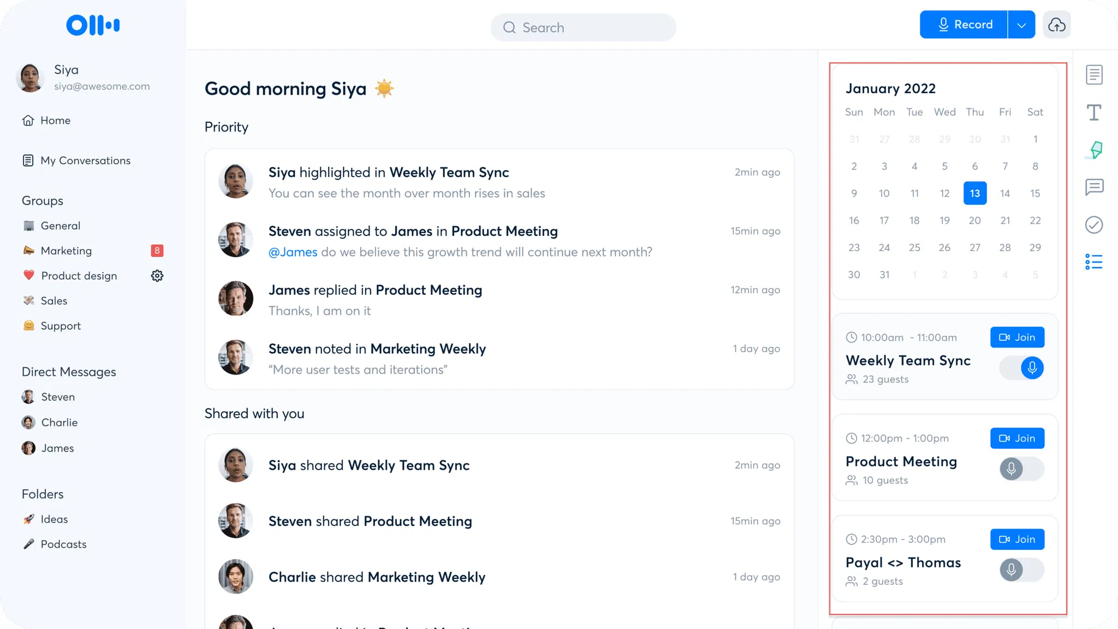Click the Otter logo
Viewport: 1118px width, 629px height.
click(93, 25)
